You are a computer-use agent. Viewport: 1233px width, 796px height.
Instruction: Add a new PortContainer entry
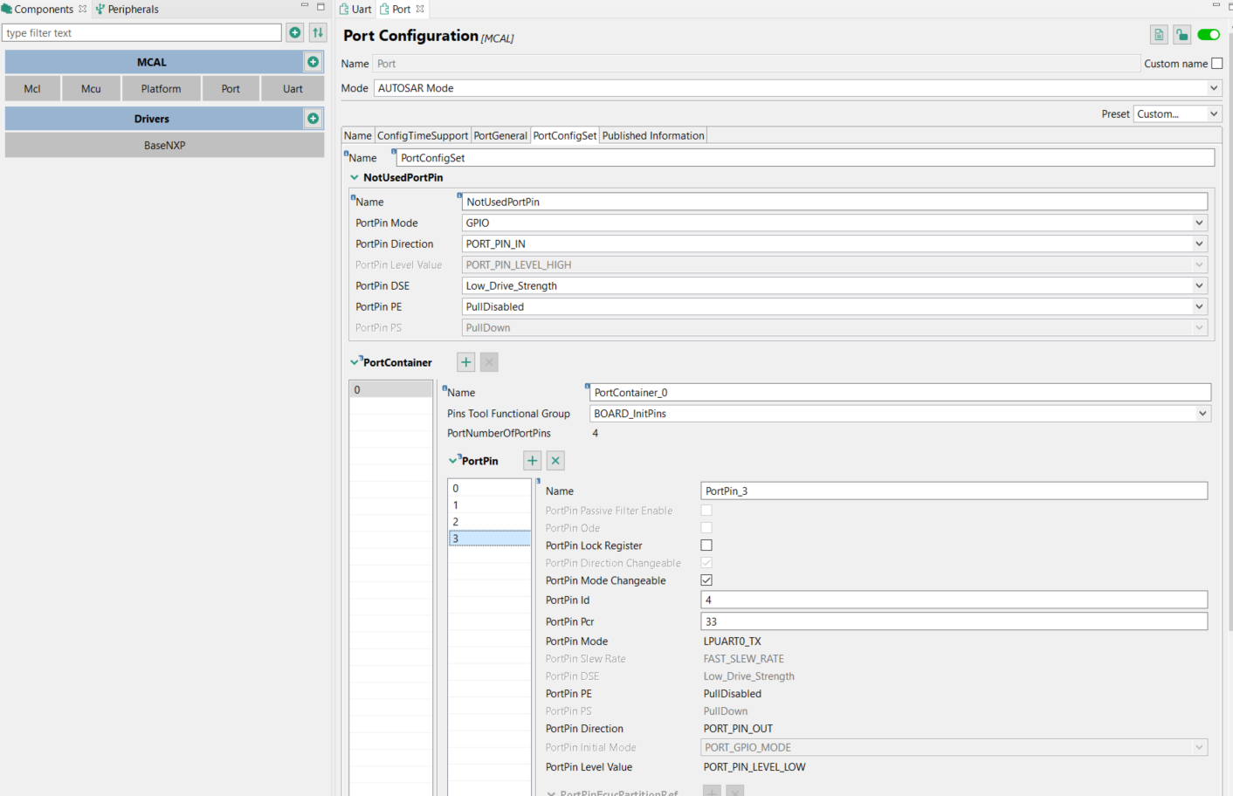pos(466,362)
